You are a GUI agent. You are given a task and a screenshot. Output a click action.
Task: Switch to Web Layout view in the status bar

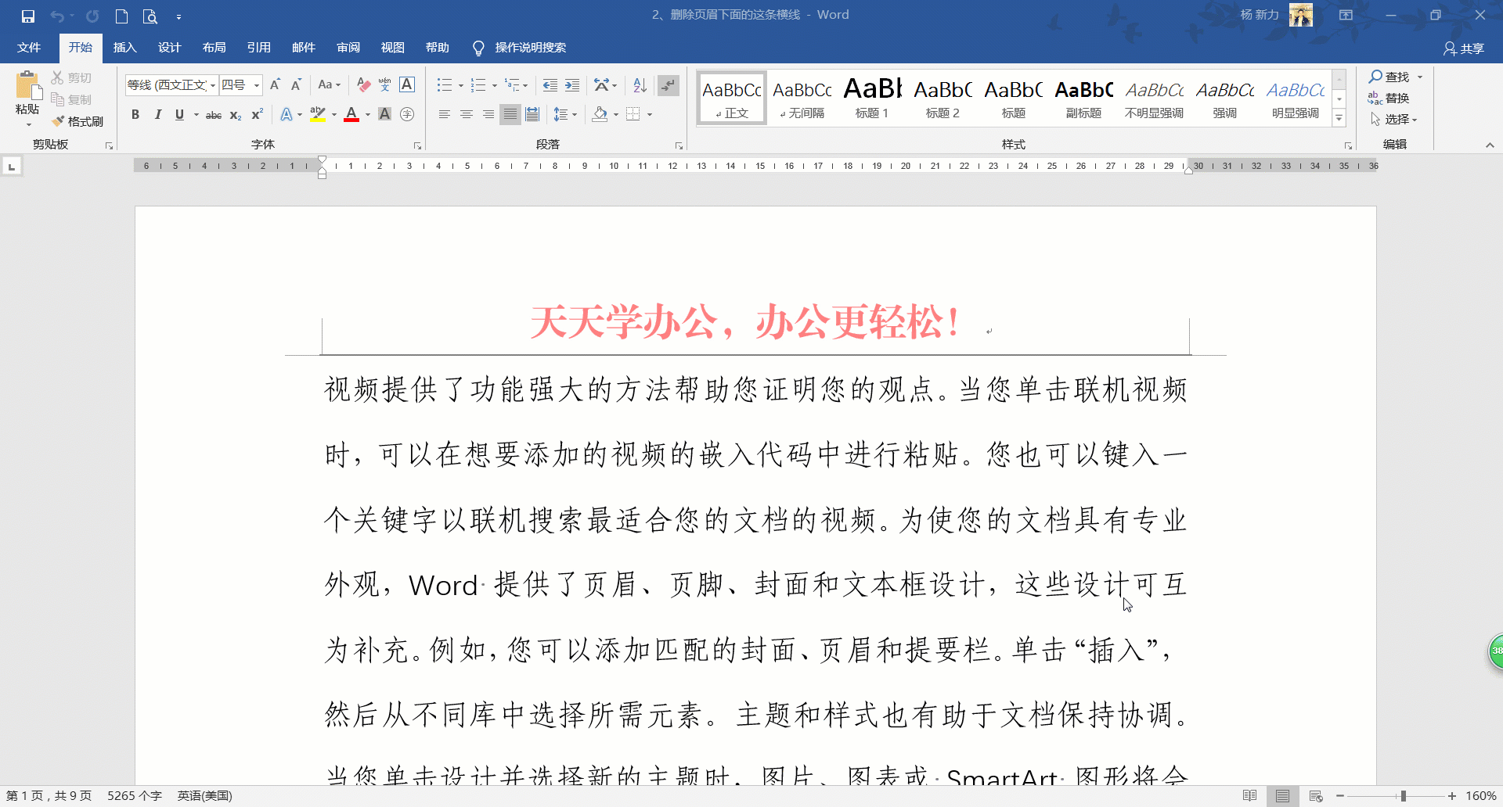point(1316,796)
